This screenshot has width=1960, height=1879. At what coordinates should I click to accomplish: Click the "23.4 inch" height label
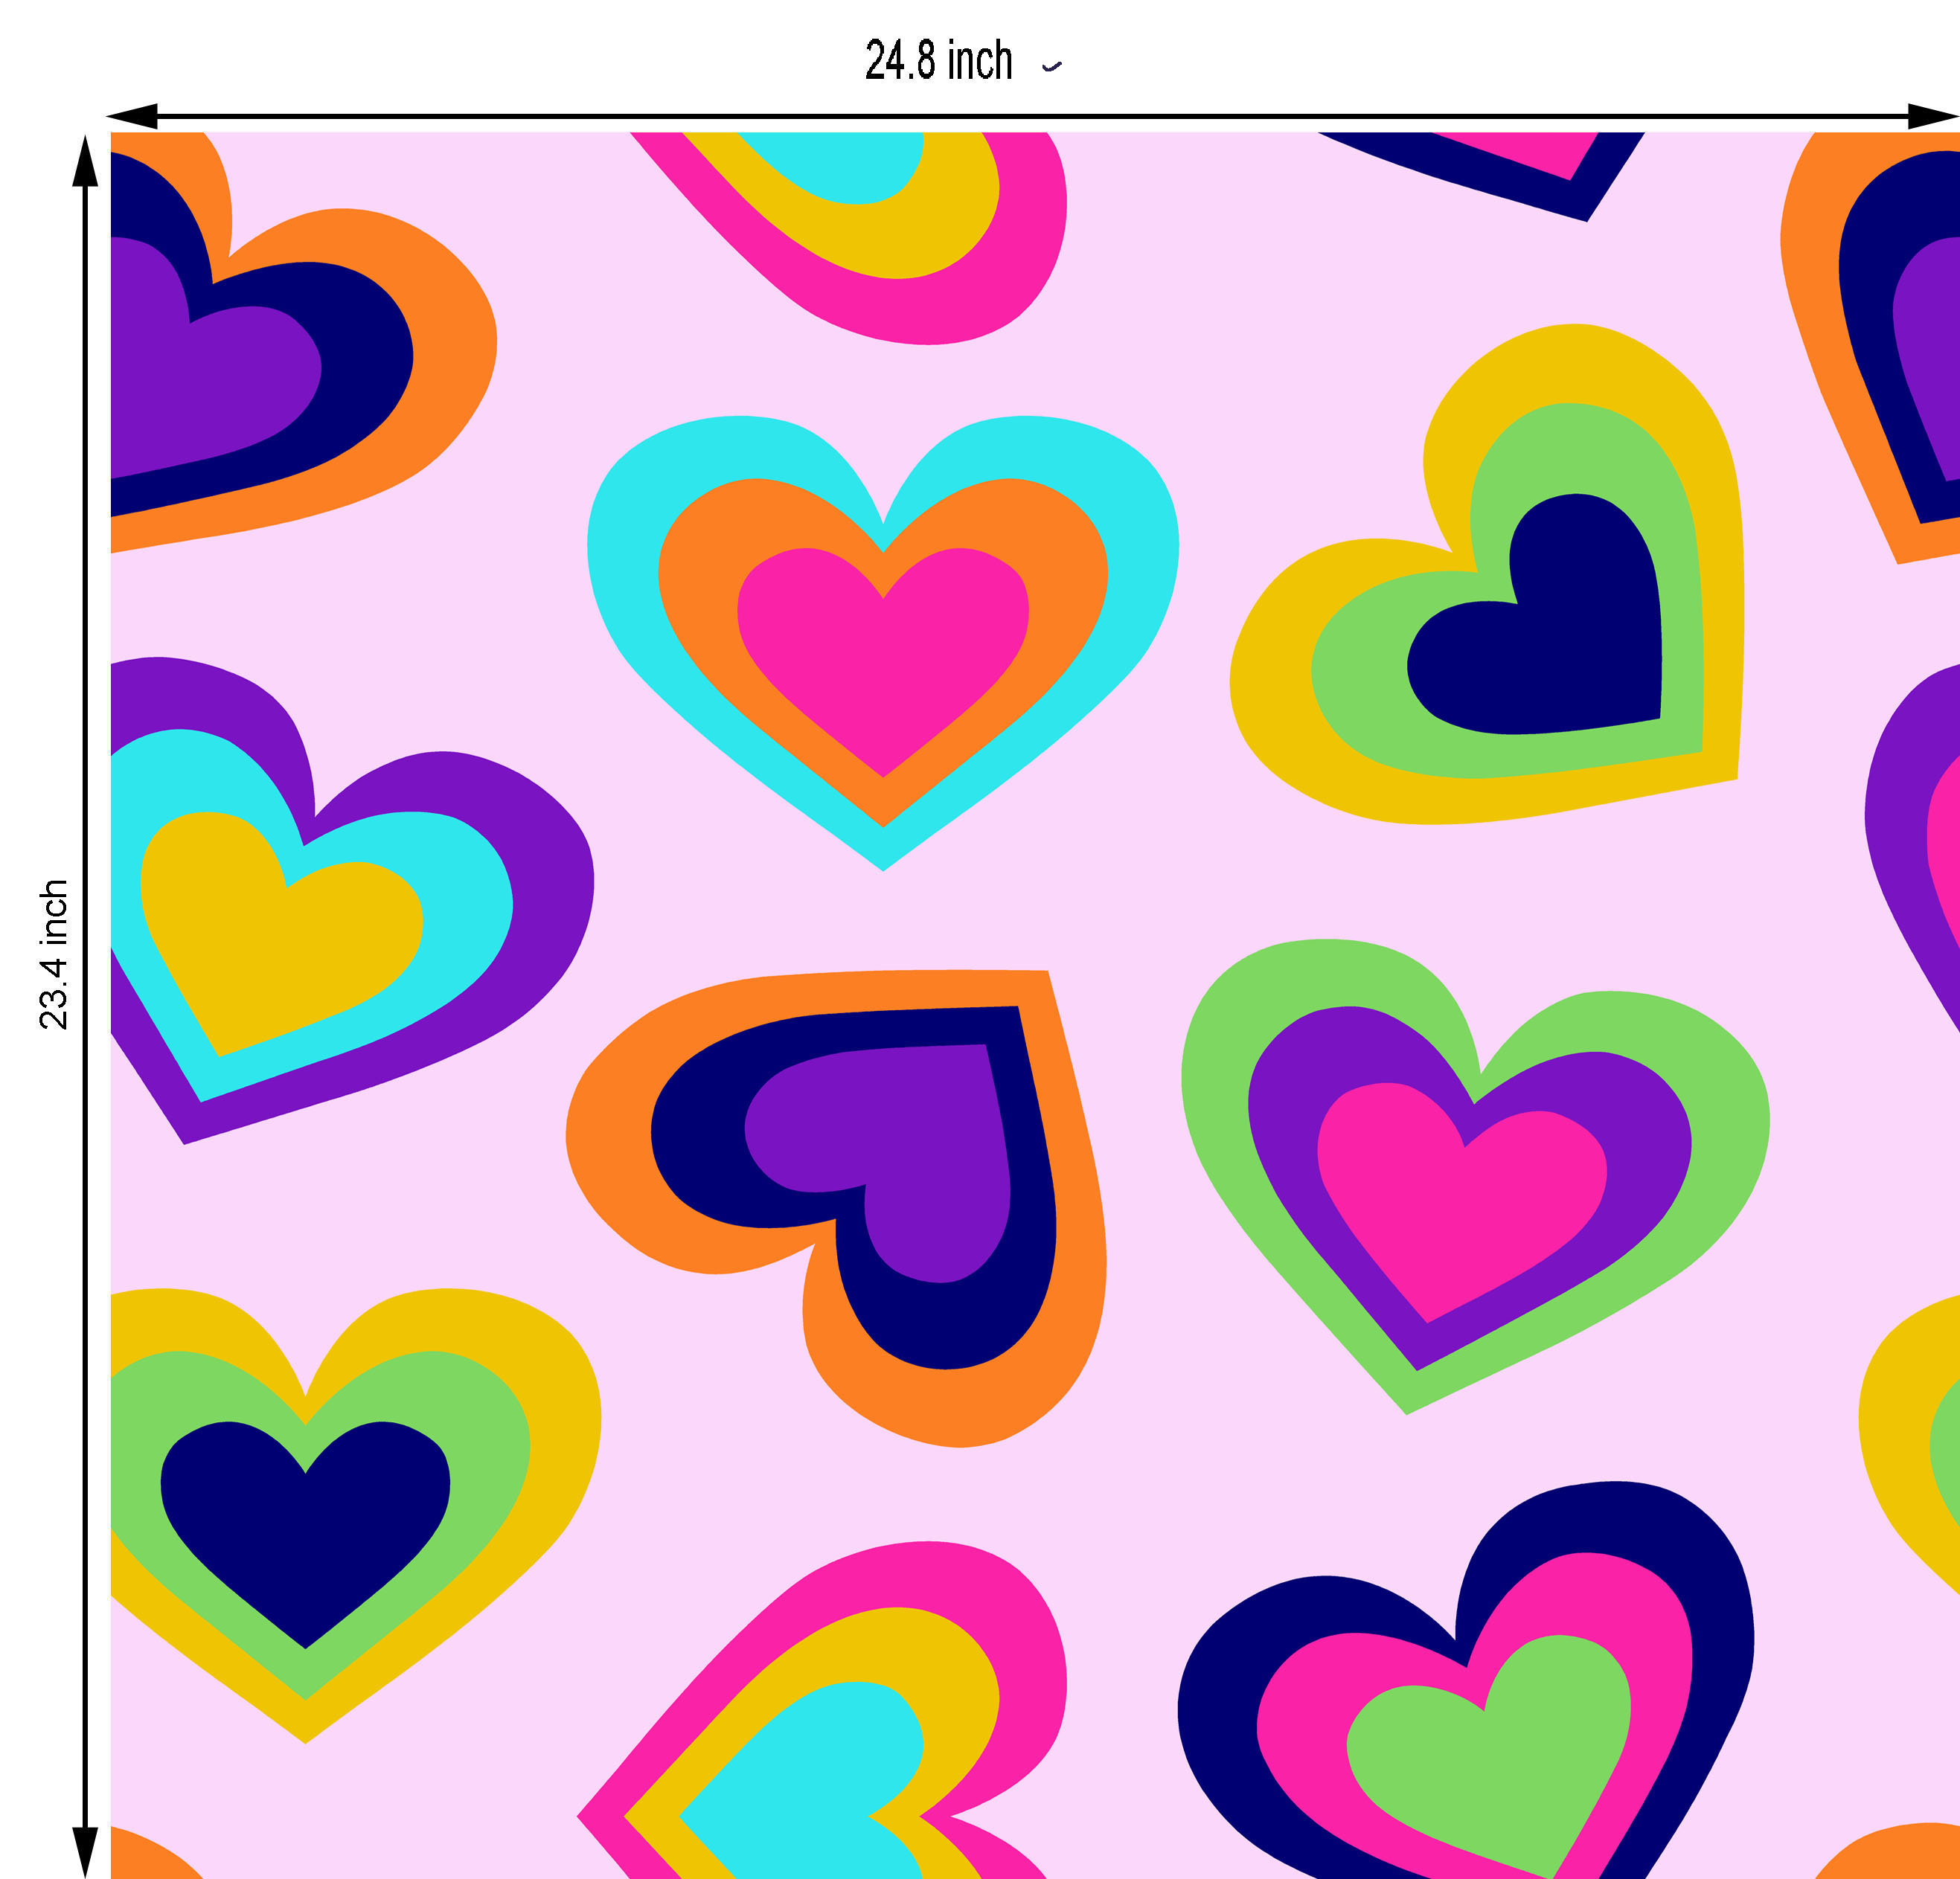[x=53, y=954]
